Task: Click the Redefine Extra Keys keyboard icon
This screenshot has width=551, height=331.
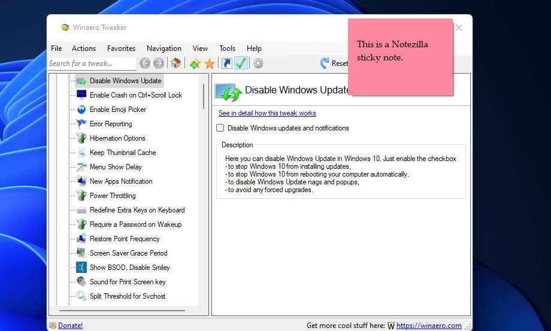Action: click(x=81, y=210)
